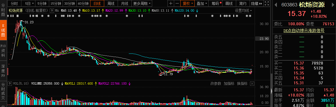Viewport: 336px width, 107px height.
Task: Open the 复权 dropdown
Action: pos(187,3)
